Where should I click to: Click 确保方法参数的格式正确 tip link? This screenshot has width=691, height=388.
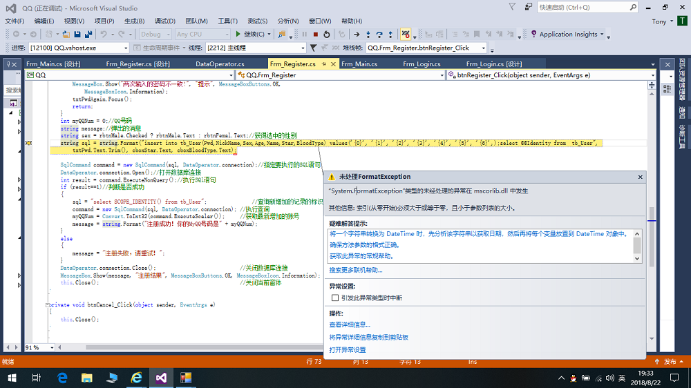pos(364,245)
